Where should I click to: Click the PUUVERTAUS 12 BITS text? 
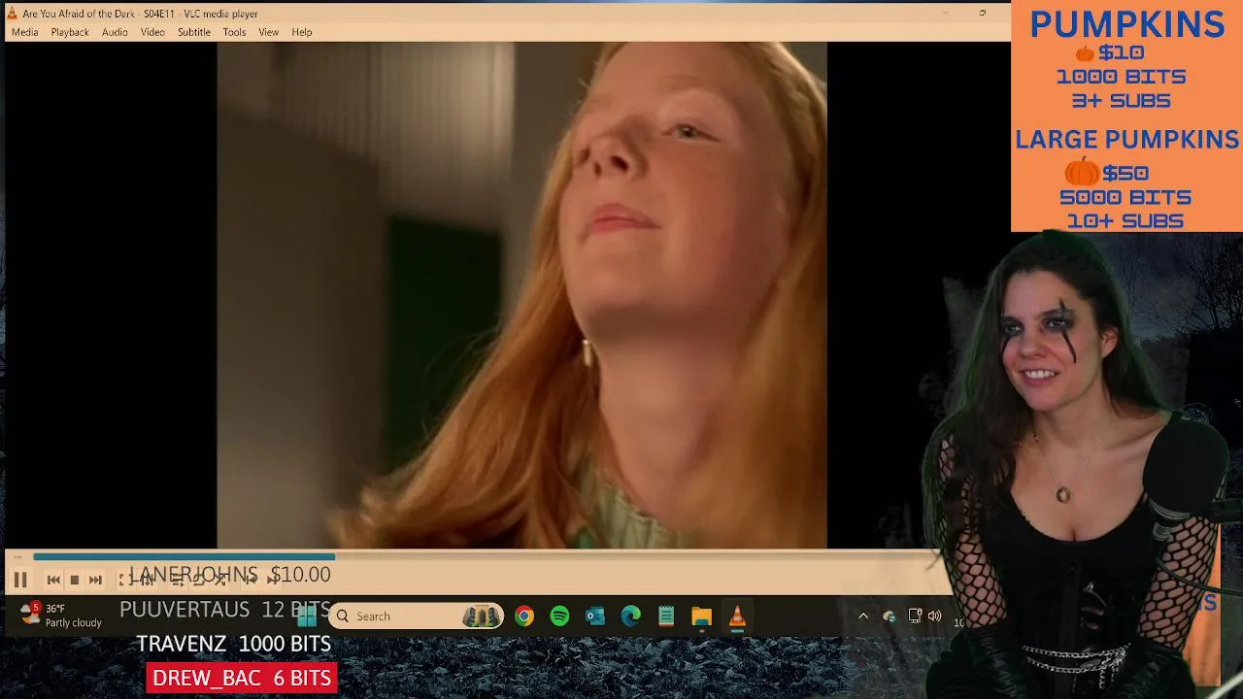pos(225,610)
